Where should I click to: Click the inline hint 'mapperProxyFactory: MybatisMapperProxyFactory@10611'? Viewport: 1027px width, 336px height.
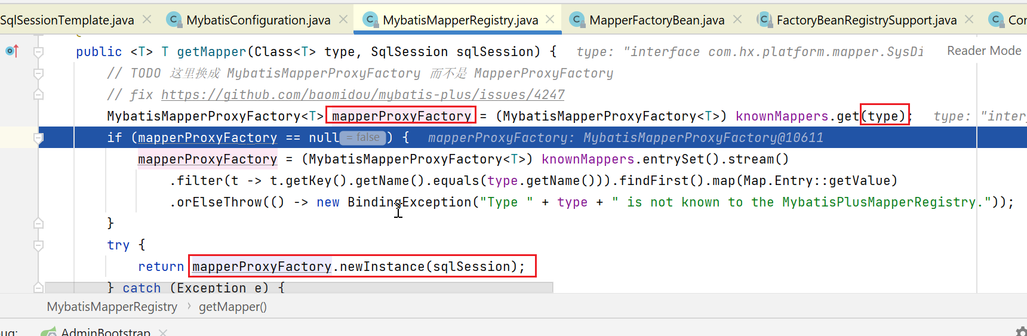coord(626,138)
